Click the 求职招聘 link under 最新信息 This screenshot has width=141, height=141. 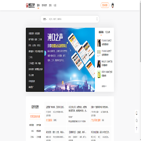[31, 125]
